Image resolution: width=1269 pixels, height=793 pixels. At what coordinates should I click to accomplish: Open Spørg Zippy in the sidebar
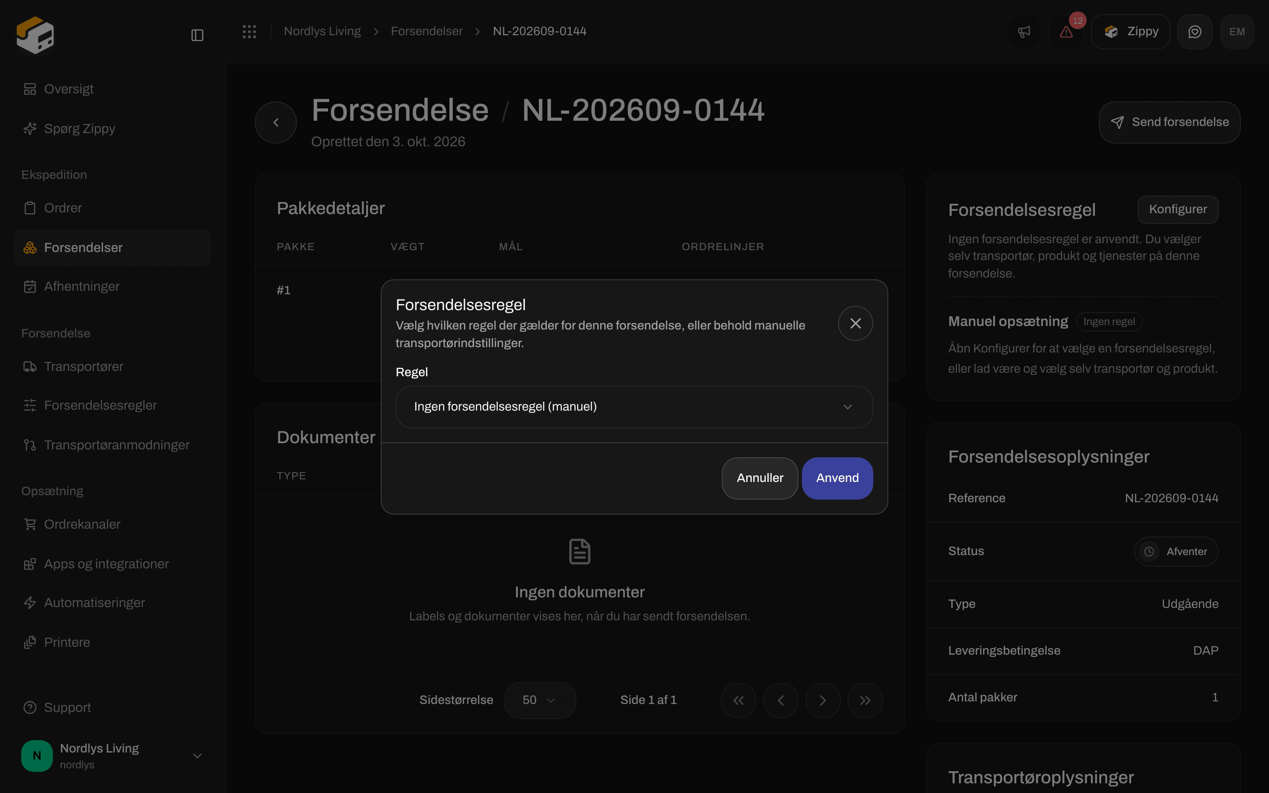tap(112, 129)
